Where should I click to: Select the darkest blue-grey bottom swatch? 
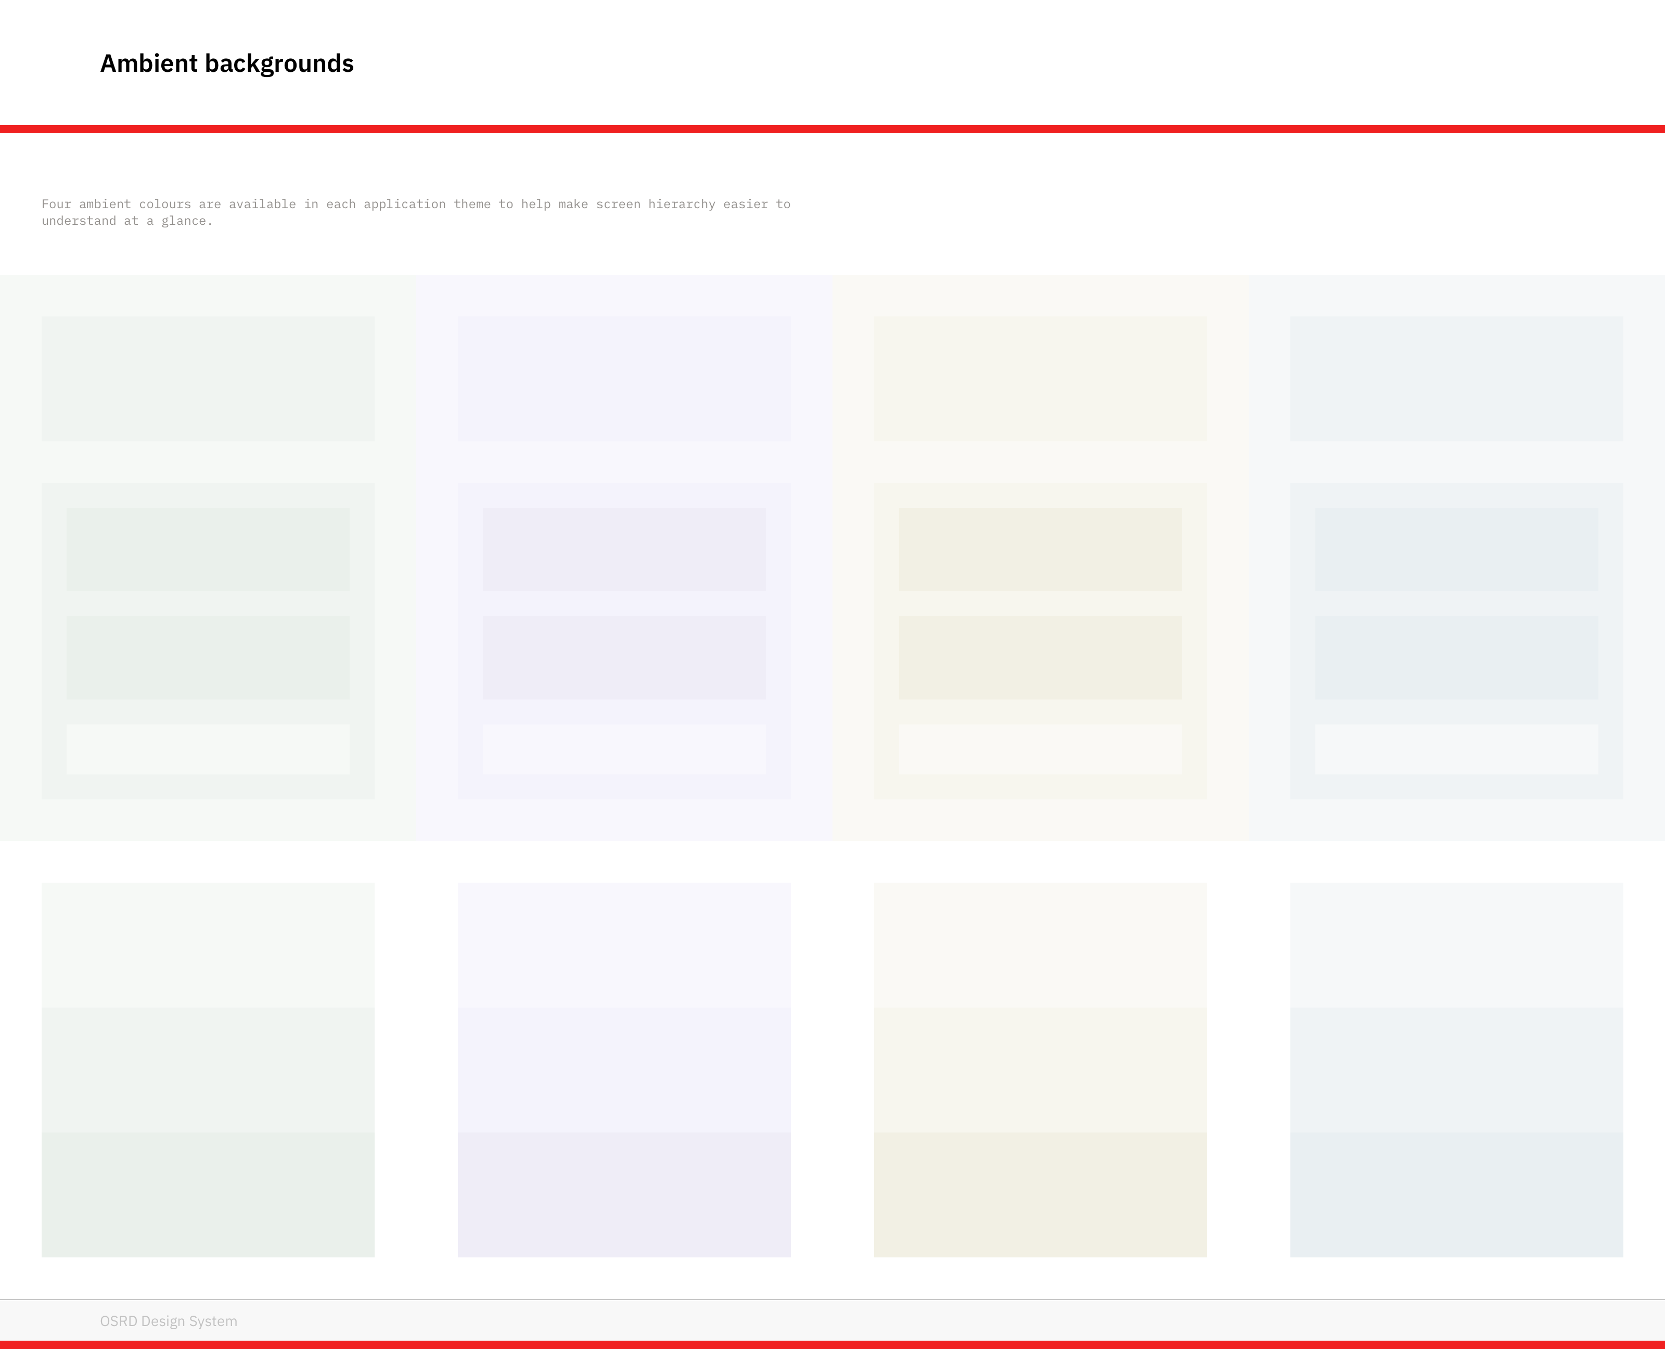pos(1457,1194)
